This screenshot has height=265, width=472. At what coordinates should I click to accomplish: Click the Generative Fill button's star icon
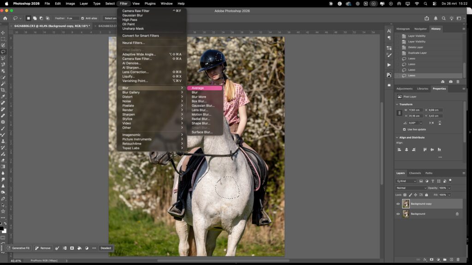point(10,248)
